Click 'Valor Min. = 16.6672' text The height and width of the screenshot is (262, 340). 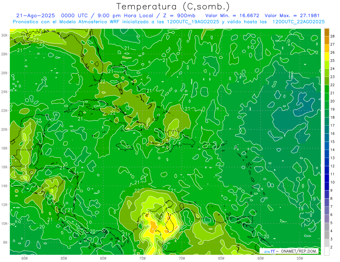(x=233, y=16)
